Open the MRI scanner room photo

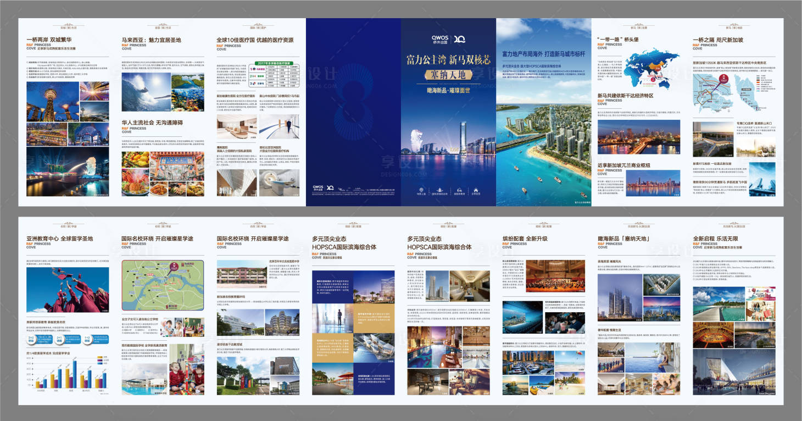click(280, 182)
